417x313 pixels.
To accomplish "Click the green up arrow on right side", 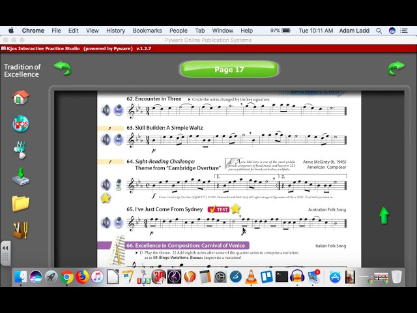I will coord(384,216).
